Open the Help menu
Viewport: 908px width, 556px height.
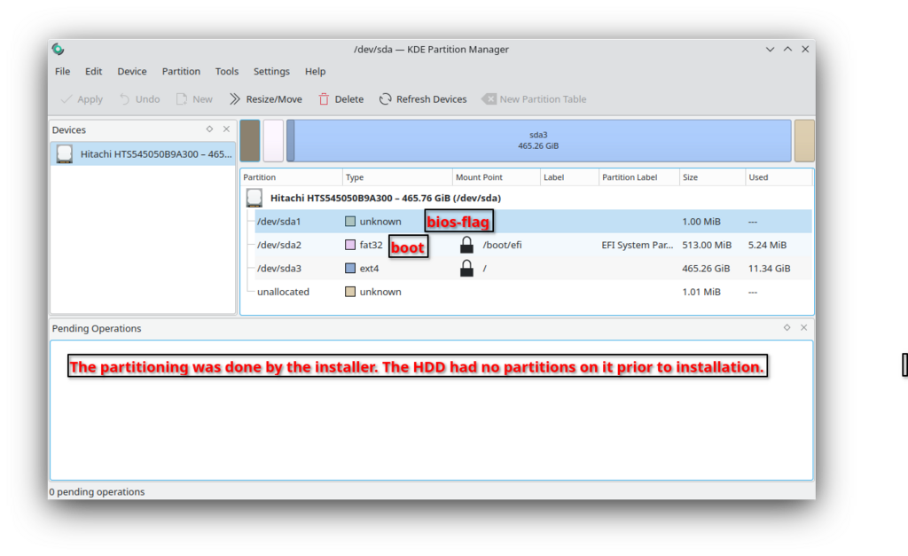(x=316, y=71)
